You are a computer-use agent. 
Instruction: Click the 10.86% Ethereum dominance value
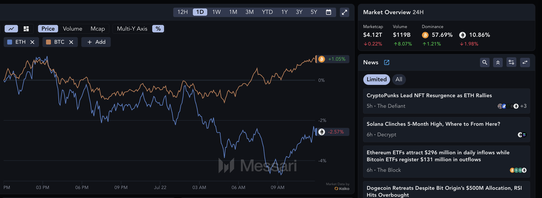(480, 35)
